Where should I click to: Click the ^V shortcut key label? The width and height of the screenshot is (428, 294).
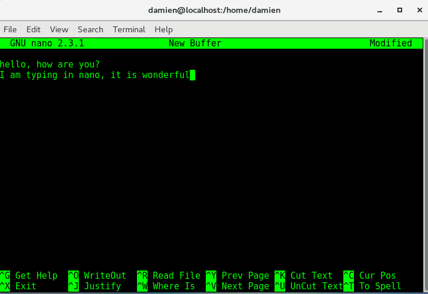point(211,286)
